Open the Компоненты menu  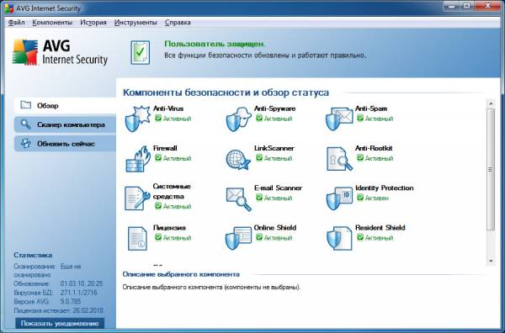[52, 23]
